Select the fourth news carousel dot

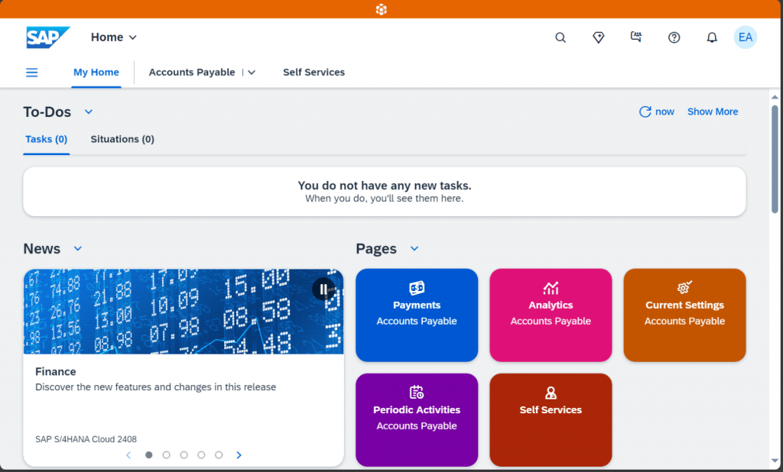click(x=201, y=455)
